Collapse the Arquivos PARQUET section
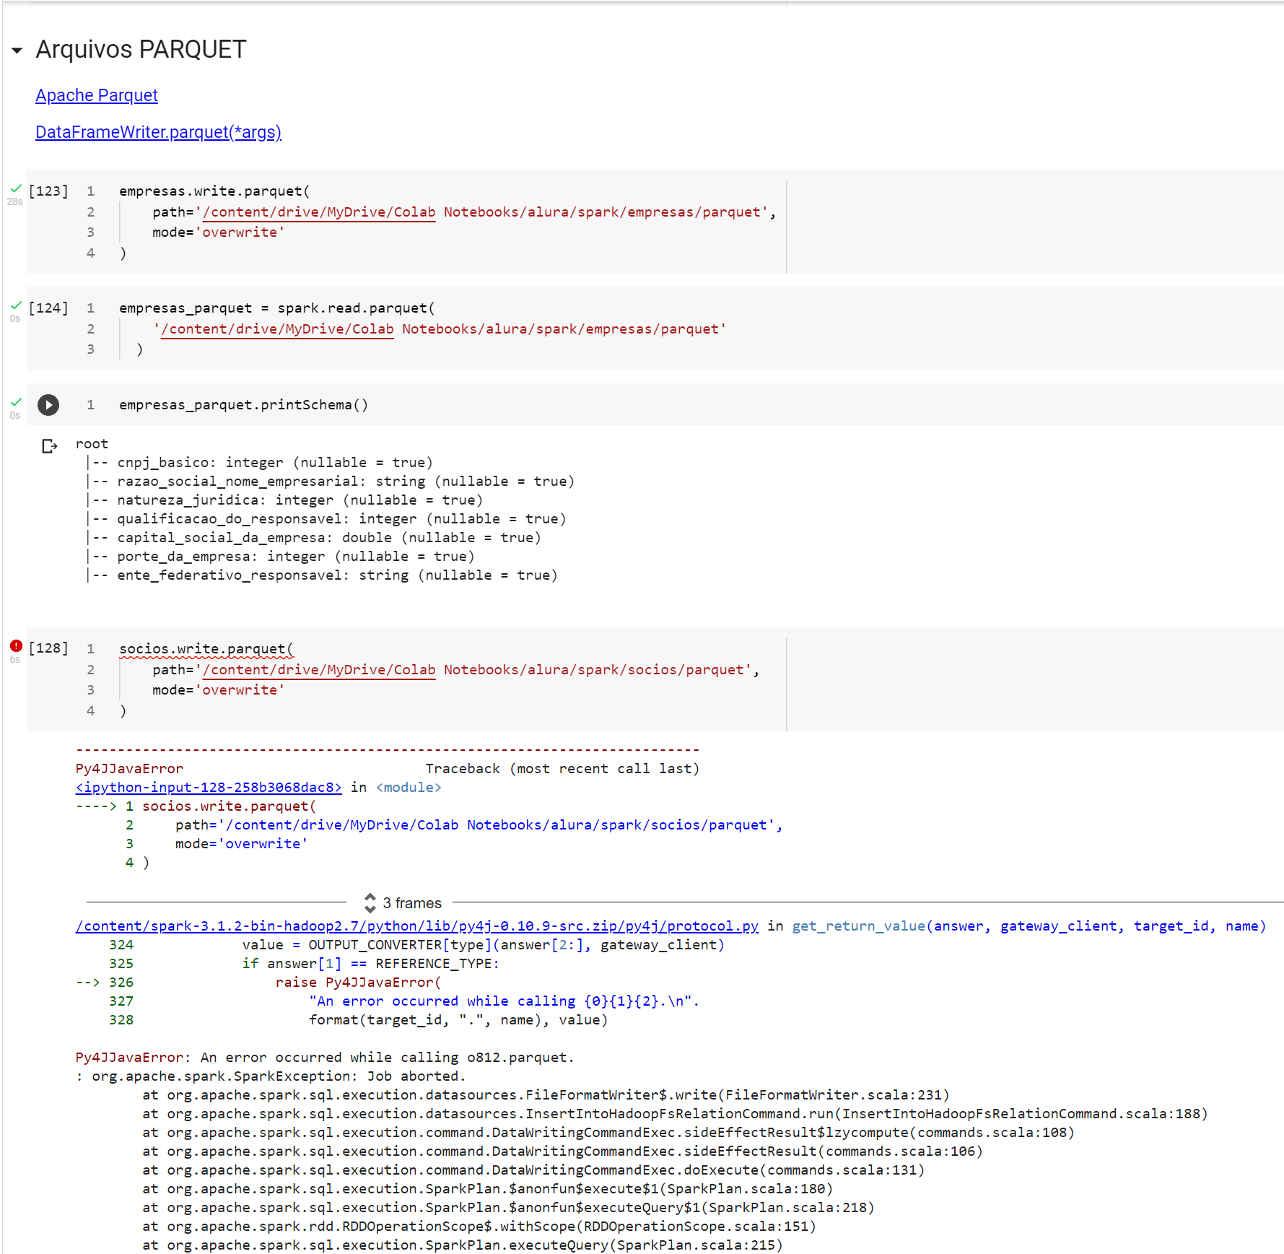The height and width of the screenshot is (1254, 1284). click(x=17, y=51)
